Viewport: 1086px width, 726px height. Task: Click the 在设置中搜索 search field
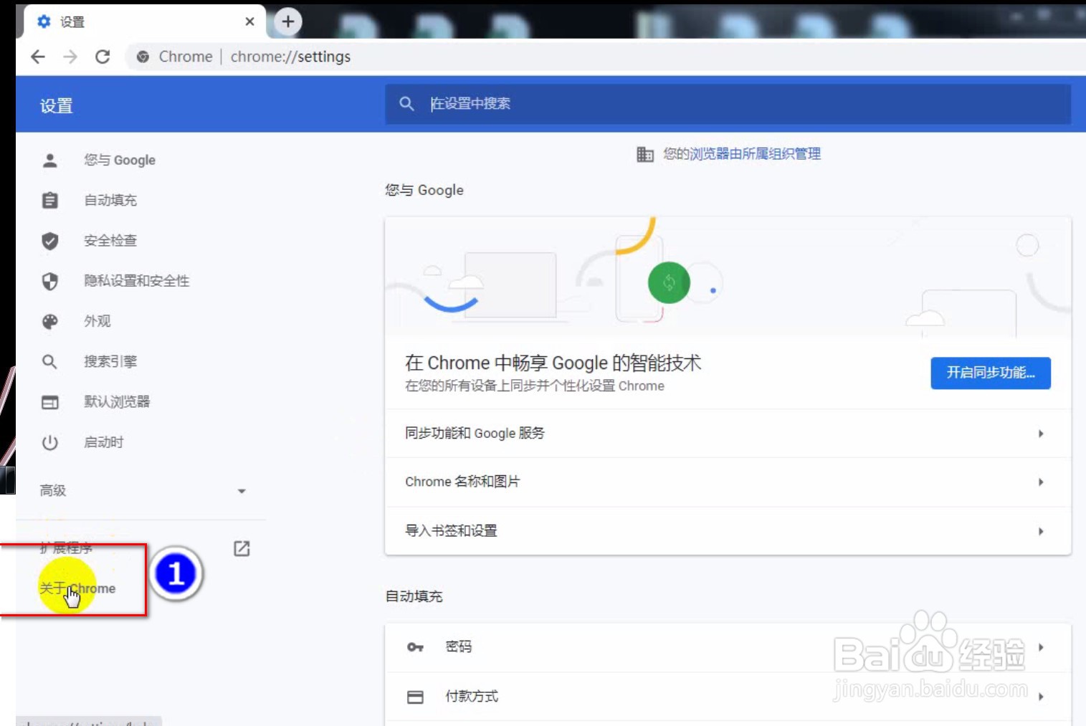(728, 104)
